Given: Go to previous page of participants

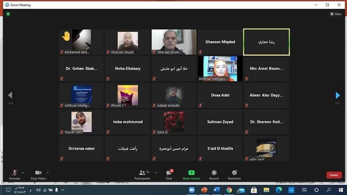Looking at the screenshot, I should pyautogui.click(x=10, y=95).
